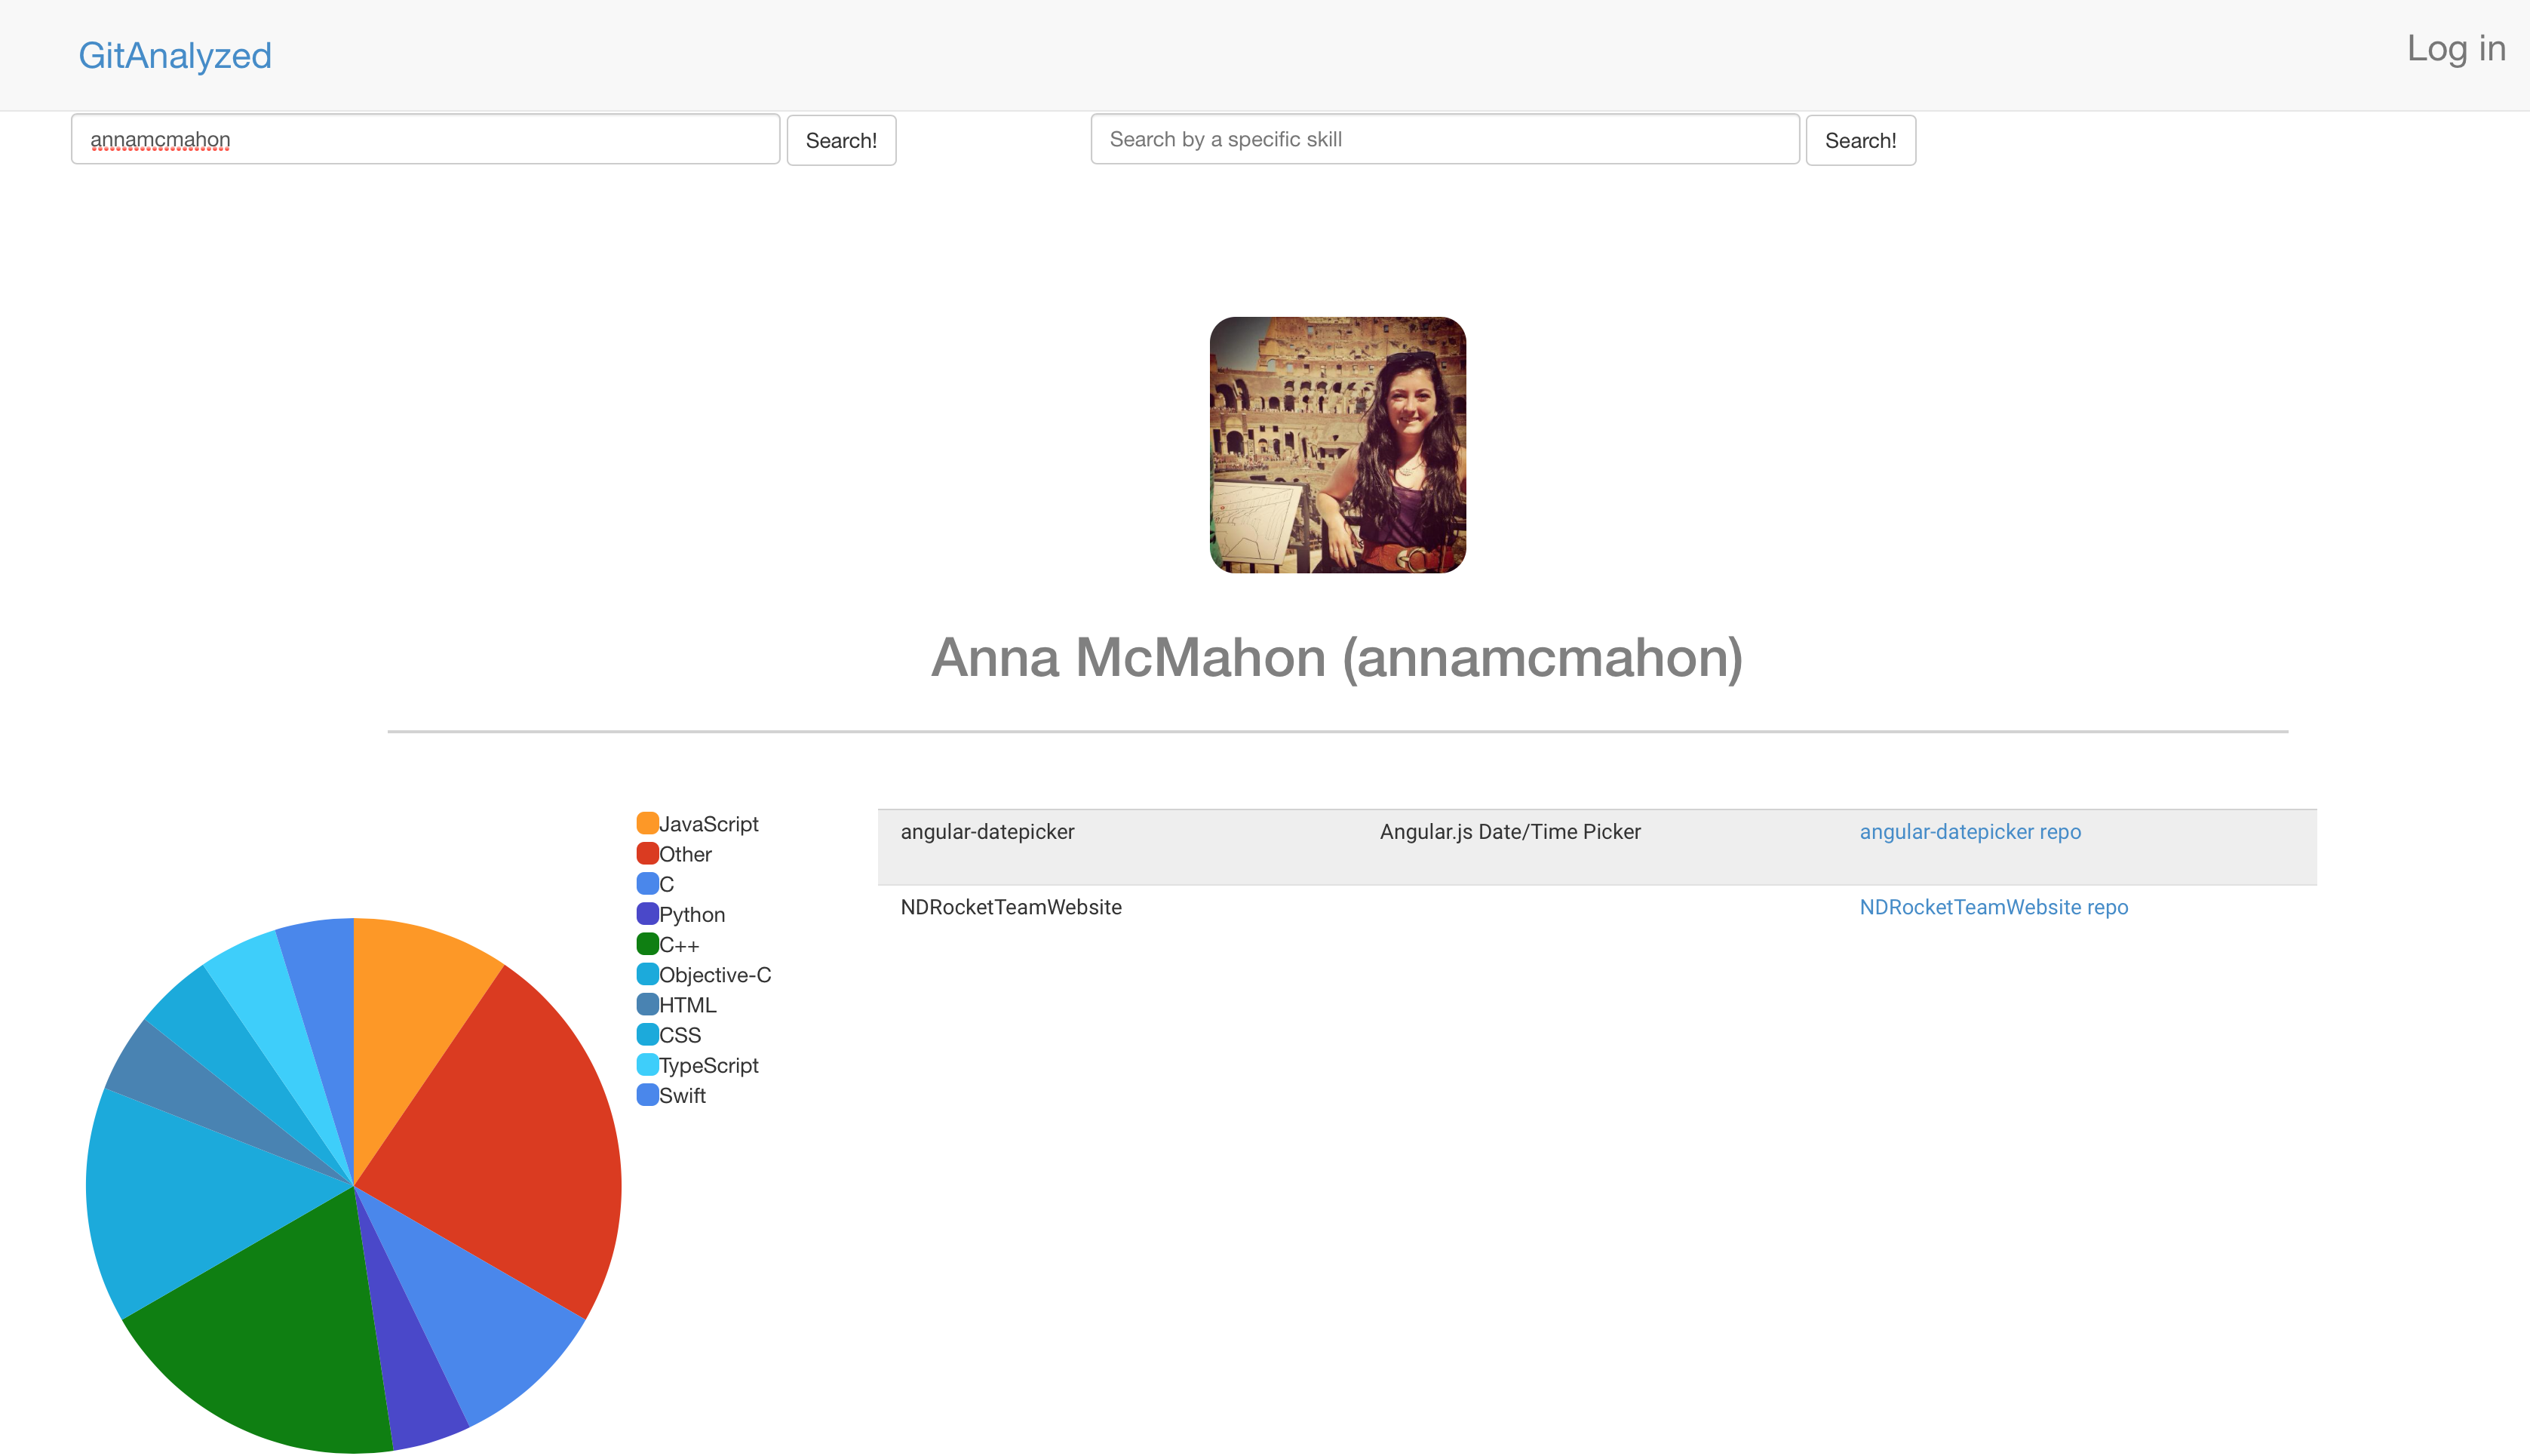The width and height of the screenshot is (2530, 1456).
Task: Click the red Other legend swatch
Action: 646,853
